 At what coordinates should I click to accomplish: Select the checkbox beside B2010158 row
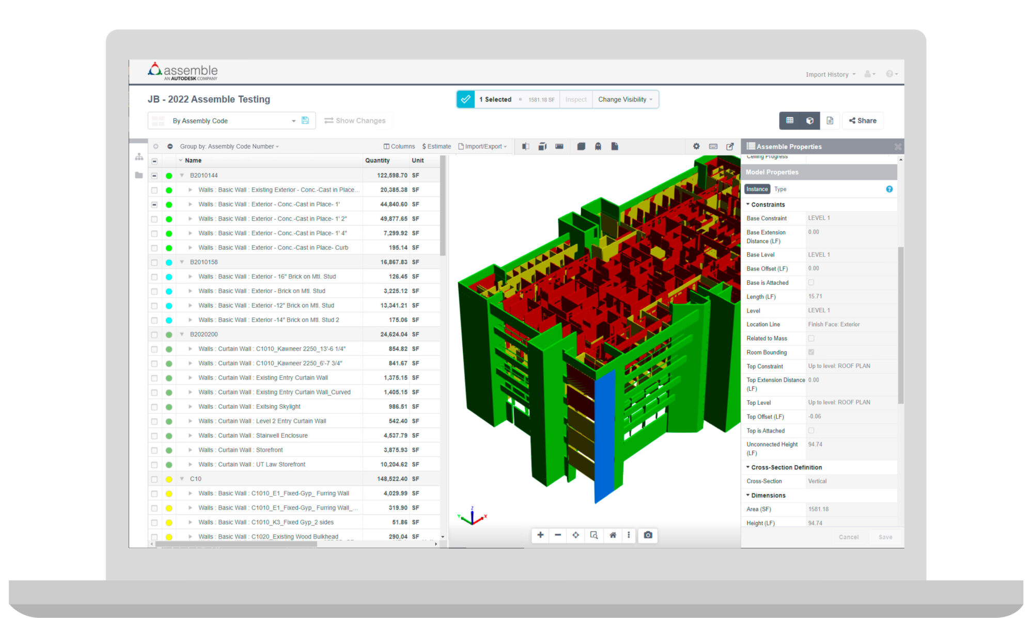pos(154,262)
